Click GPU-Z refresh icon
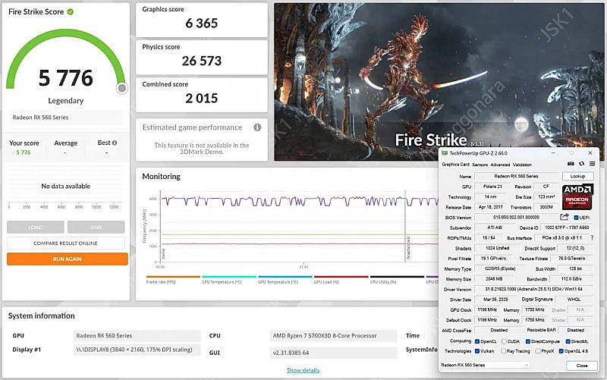 pyautogui.click(x=581, y=164)
